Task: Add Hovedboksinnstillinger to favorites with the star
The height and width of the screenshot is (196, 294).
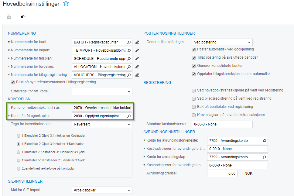Action: click(x=66, y=3)
